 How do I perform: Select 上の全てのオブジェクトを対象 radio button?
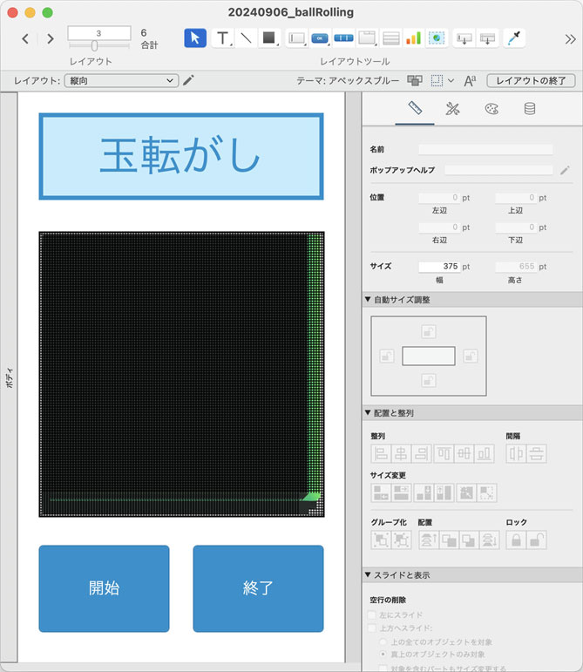pos(383,642)
